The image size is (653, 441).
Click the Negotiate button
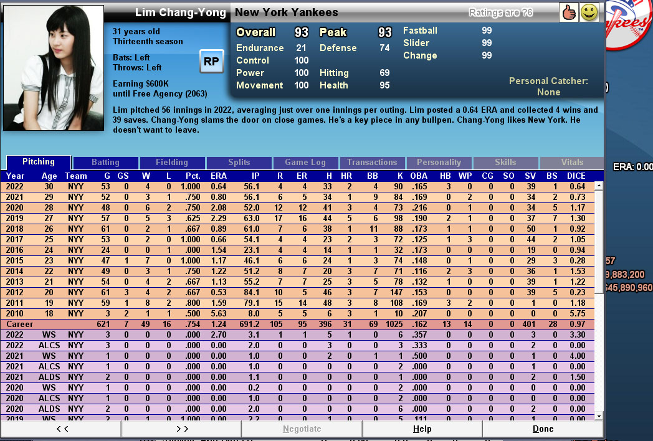(x=302, y=429)
